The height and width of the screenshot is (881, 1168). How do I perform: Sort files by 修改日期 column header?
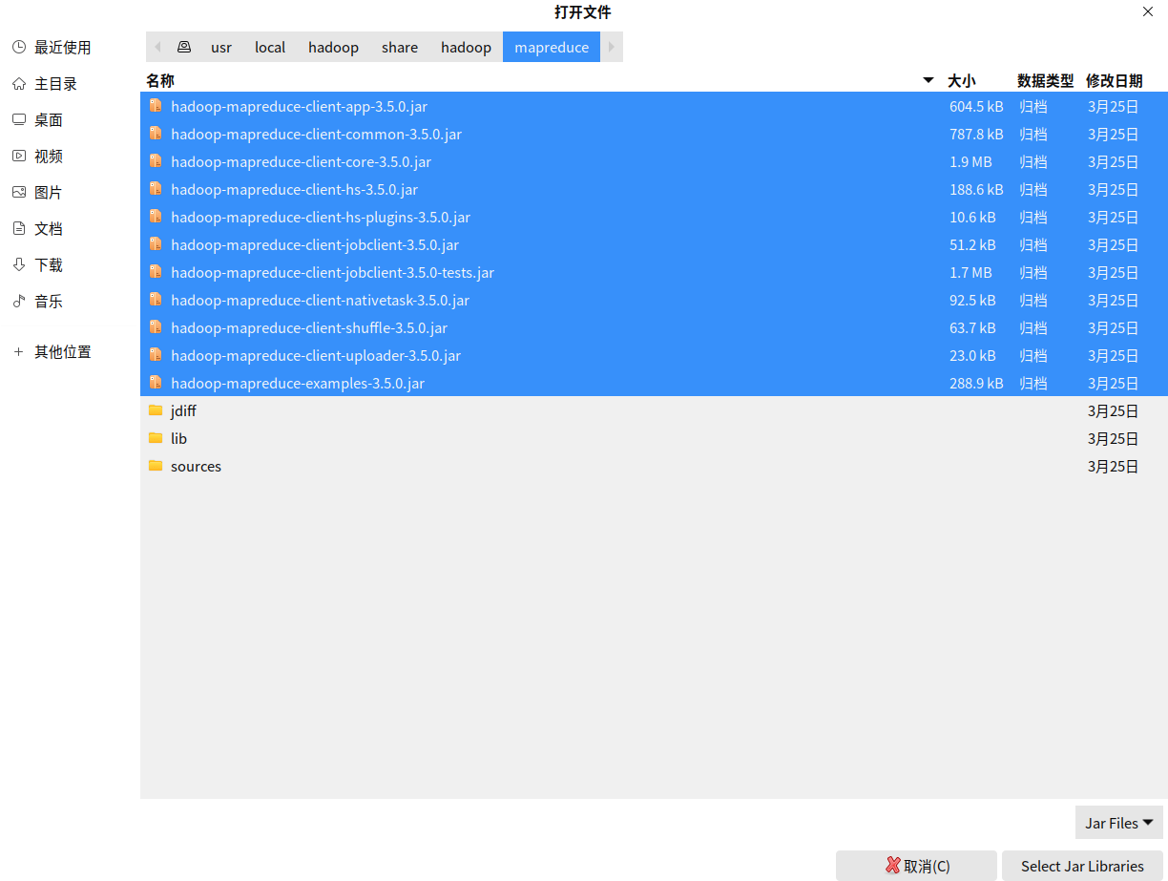click(1115, 80)
